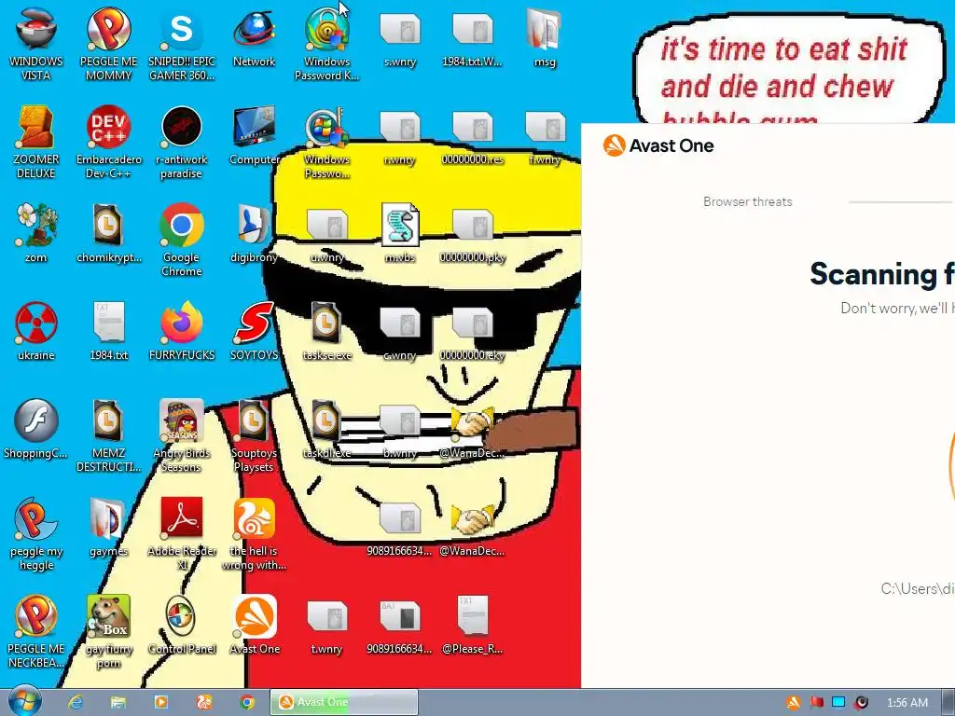Open Windows Media Player from the taskbar
955x716 pixels.
click(160, 702)
